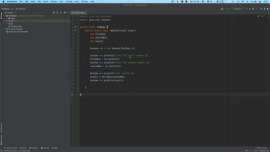Expand all icon in Project panel

pos(57,13)
